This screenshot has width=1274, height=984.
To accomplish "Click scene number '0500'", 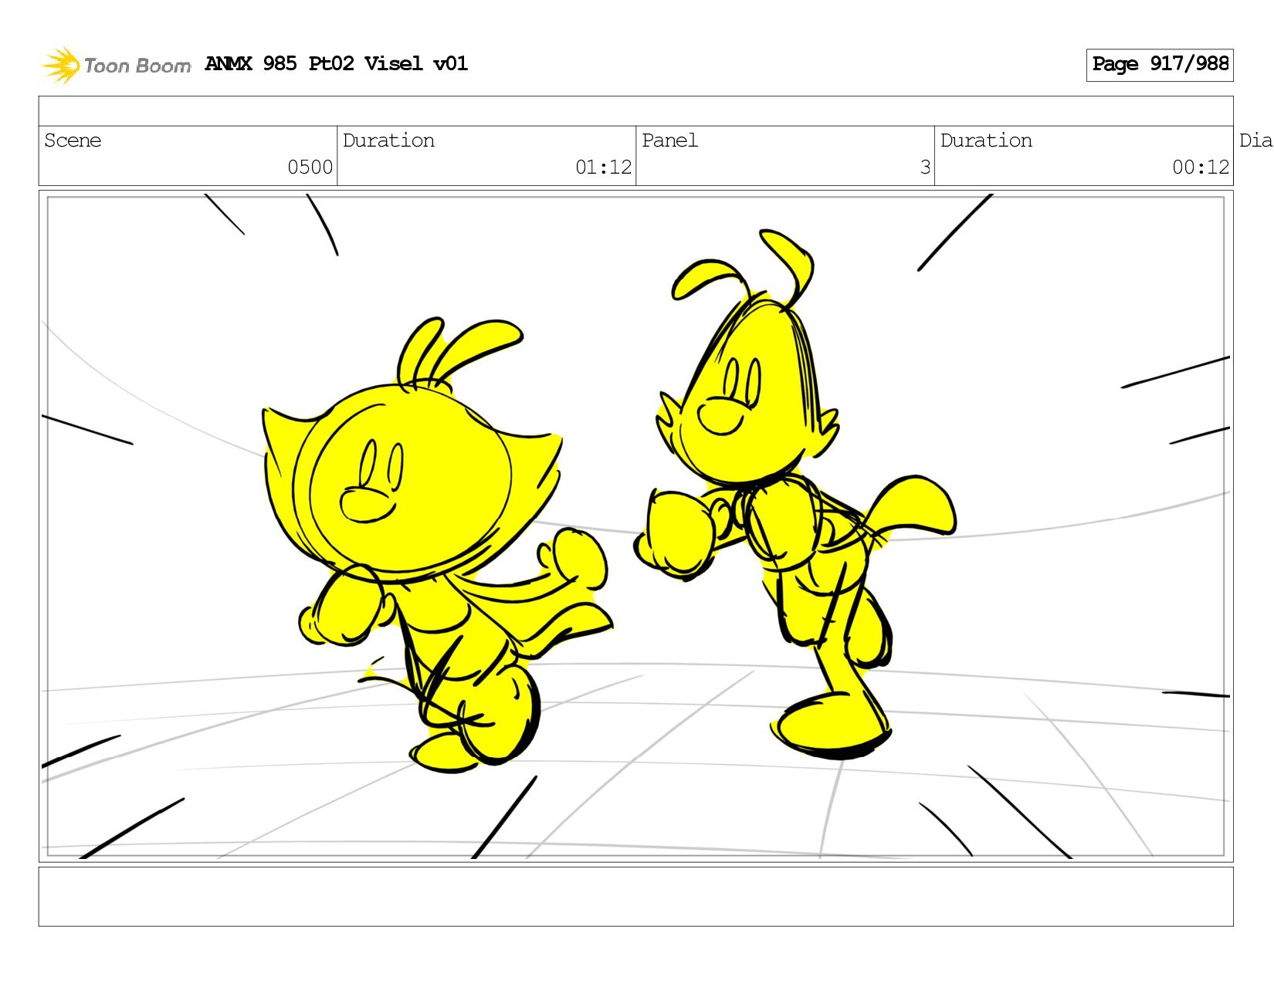I will [310, 167].
